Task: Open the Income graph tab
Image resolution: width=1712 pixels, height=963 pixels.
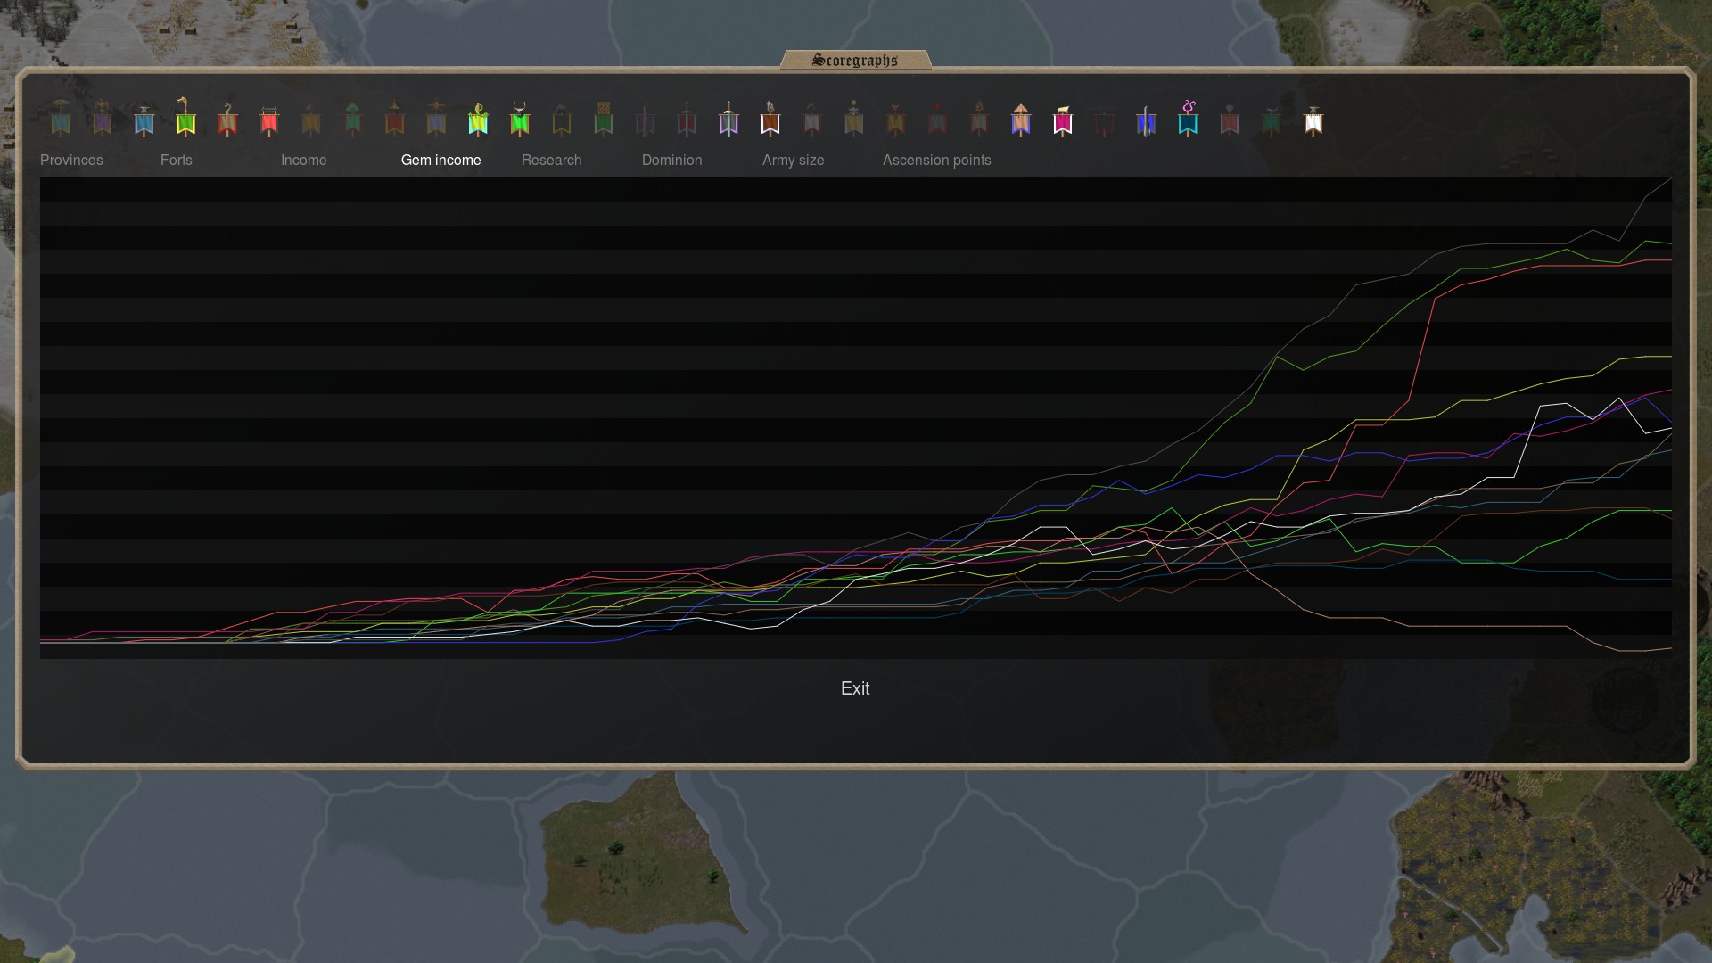Action: click(304, 160)
